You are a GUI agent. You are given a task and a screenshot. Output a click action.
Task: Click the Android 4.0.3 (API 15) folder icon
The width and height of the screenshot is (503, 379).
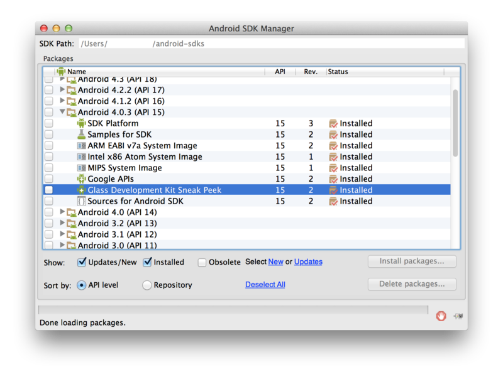click(x=72, y=113)
